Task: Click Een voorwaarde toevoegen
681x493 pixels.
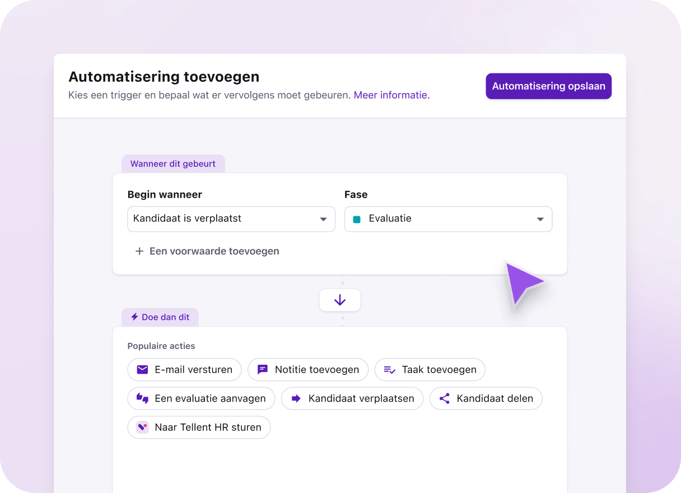Action: click(x=214, y=251)
